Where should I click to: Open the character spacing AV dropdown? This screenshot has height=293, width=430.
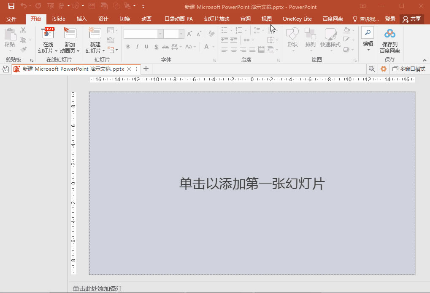[176, 47]
